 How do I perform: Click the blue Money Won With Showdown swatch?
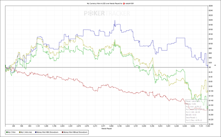pyautogui.click(x=36, y=132)
